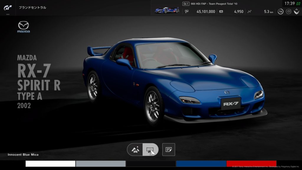Click the 45,101,000 credits value
Screen dimensions: 302x170
206,12
